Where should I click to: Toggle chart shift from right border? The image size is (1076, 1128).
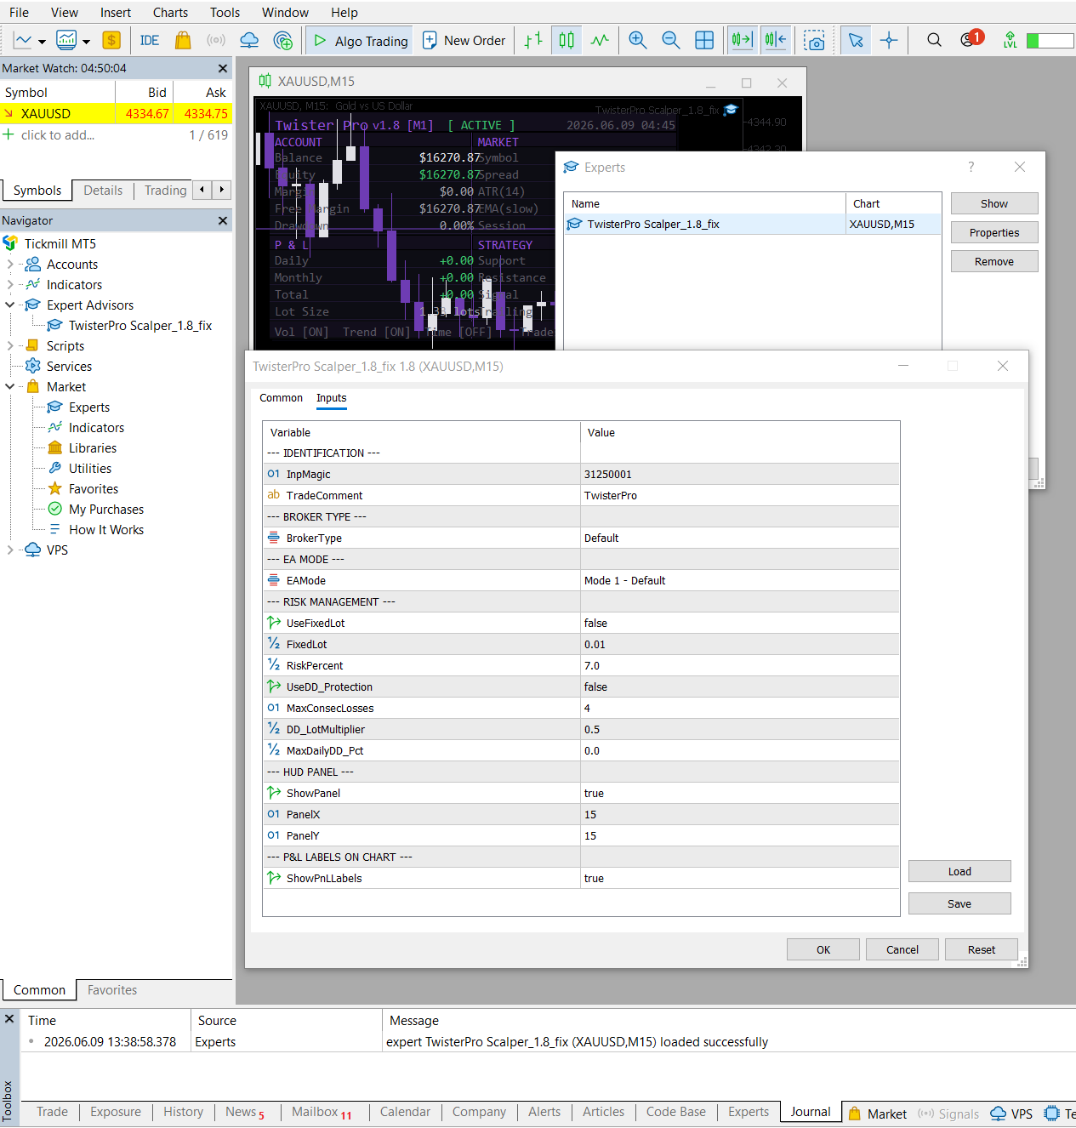coord(776,40)
